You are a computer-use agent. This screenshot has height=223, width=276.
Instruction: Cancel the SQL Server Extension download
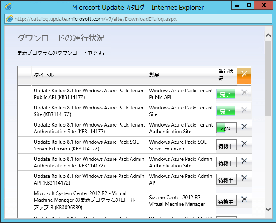(x=244, y=144)
